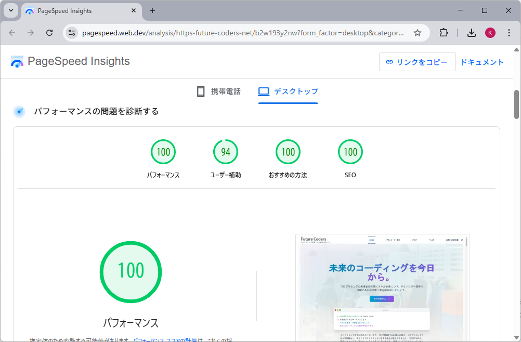Click scrollbar up arrow
Screen dimensions: 521x342
[x=516, y=50]
